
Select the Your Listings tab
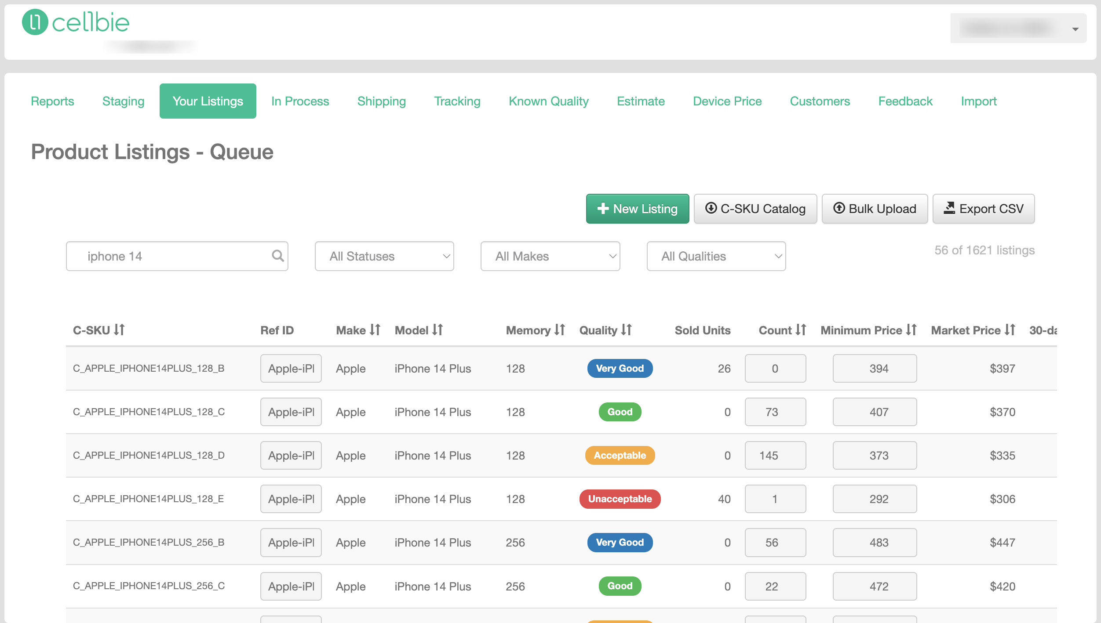point(208,101)
